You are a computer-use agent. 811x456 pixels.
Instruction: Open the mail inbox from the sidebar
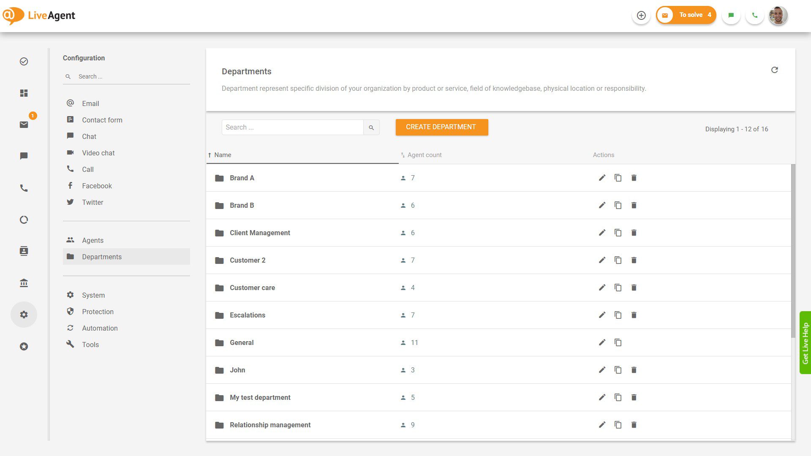(x=24, y=125)
